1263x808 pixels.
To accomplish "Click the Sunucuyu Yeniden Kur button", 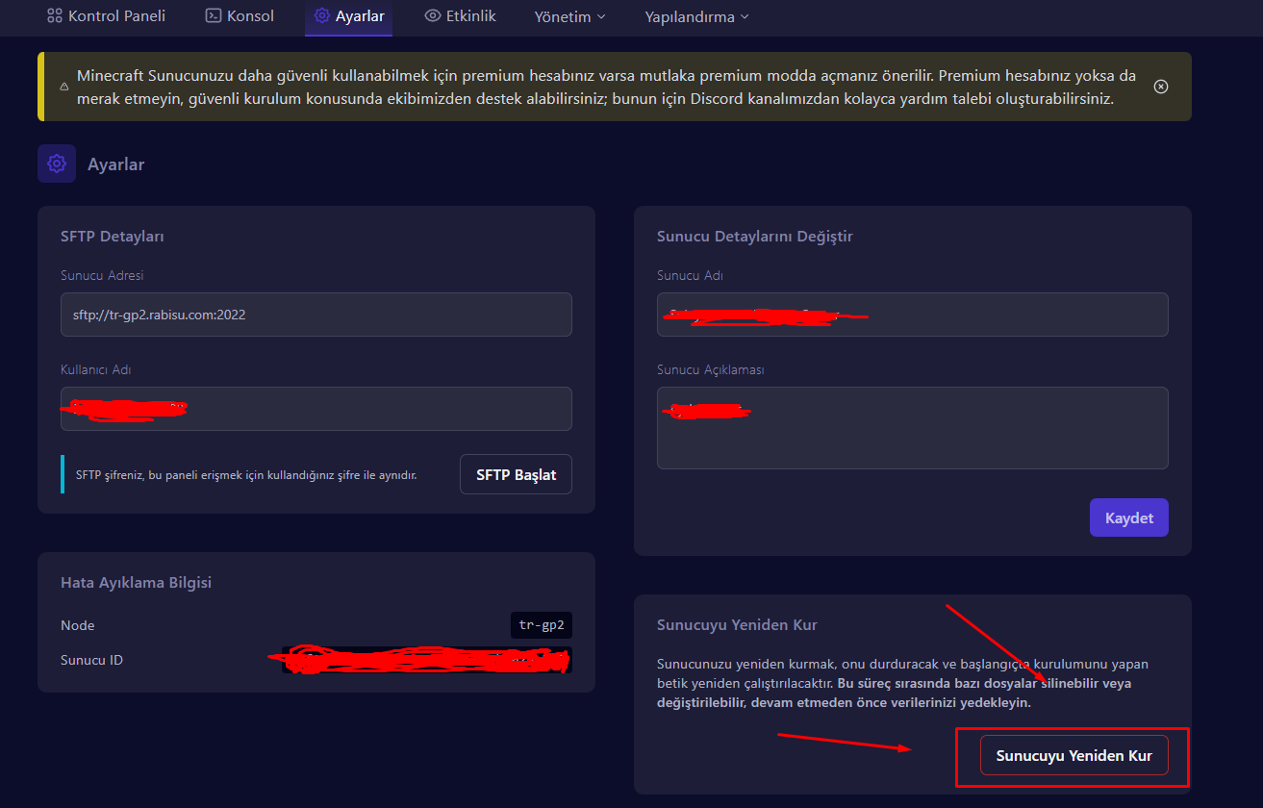I will tap(1074, 755).
